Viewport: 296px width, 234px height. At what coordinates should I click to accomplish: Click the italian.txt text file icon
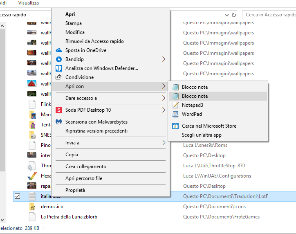point(32,196)
